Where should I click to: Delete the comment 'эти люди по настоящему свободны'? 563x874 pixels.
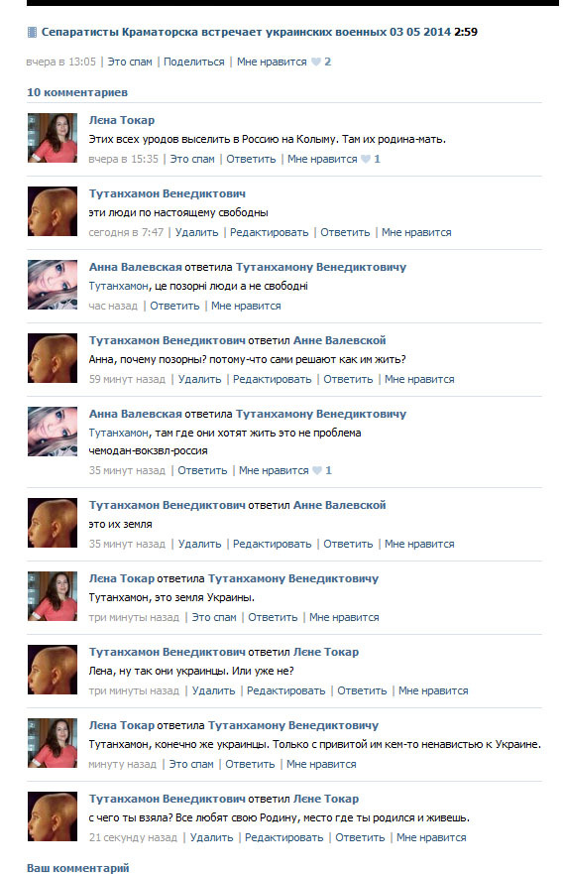(x=196, y=232)
